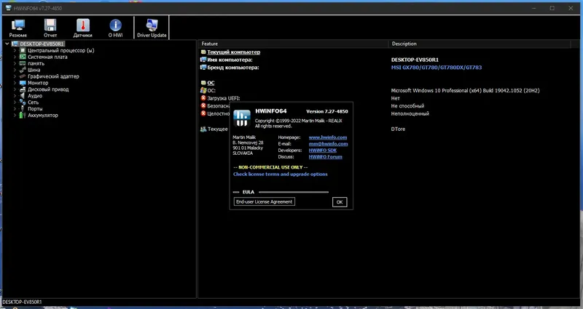Select the Текущий компьютер heading row
The image size is (583, 309).
click(233, 52)
